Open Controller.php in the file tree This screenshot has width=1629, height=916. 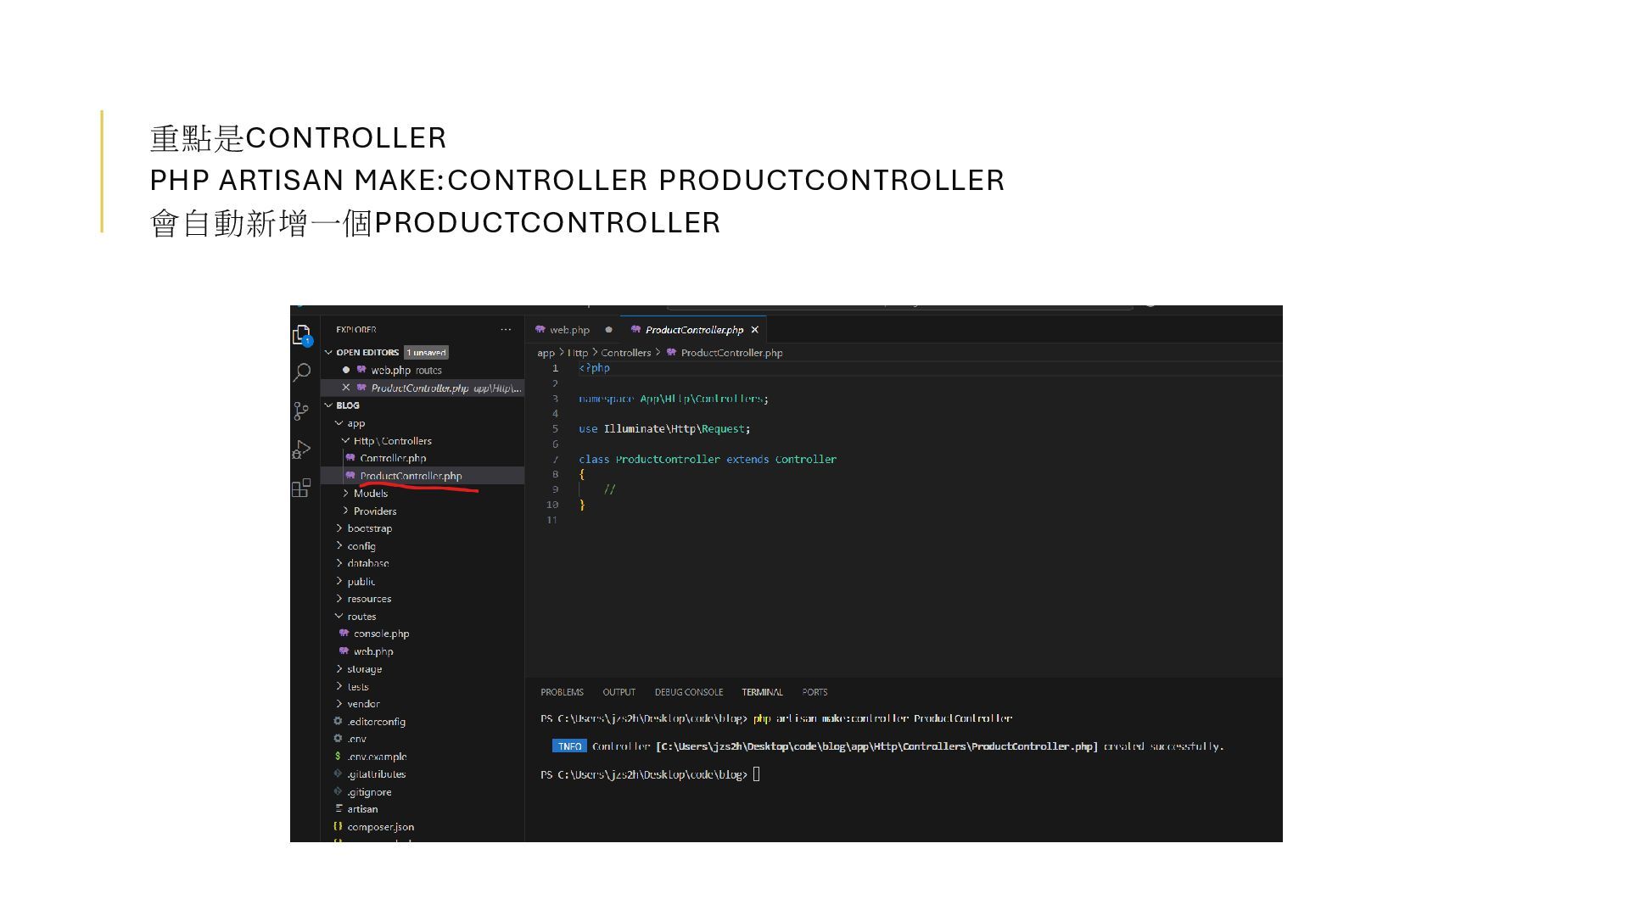tap(393, 458)
